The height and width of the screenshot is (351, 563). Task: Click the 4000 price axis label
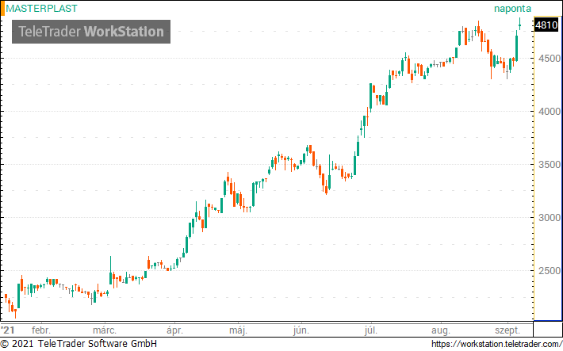(550, 111)
